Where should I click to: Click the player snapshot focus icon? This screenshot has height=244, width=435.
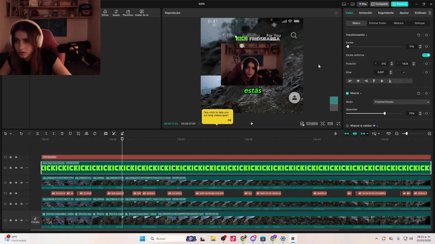tap(323, 124)
